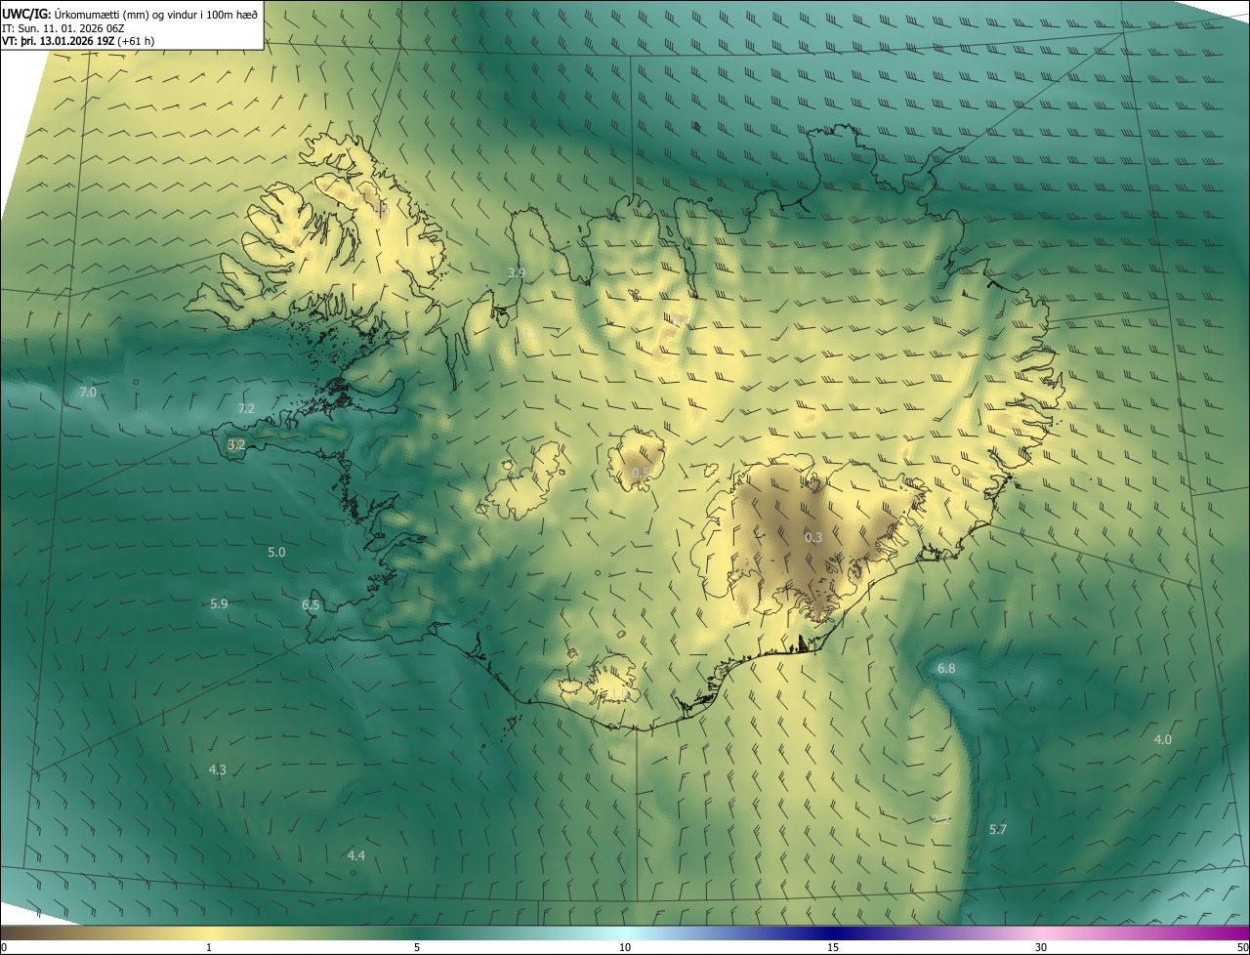Click the initial time line 'IT: Sun. 11. 01. 2026 06Z'

(x=64, y=28)
